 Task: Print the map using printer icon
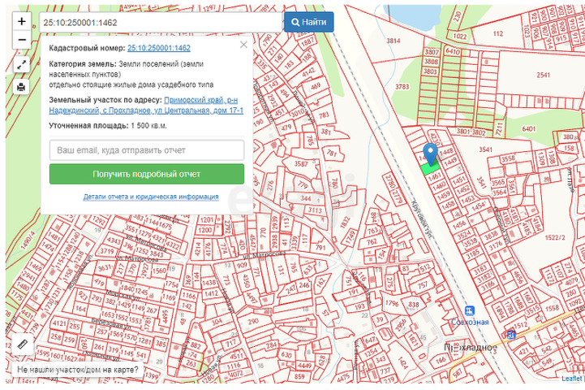pos(22,87)
